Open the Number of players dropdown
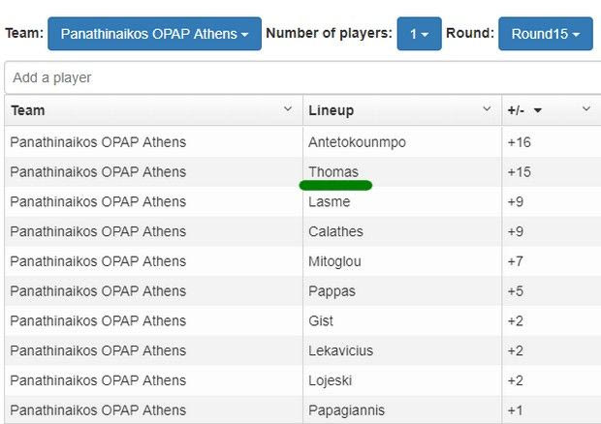 tap(419, 34)
